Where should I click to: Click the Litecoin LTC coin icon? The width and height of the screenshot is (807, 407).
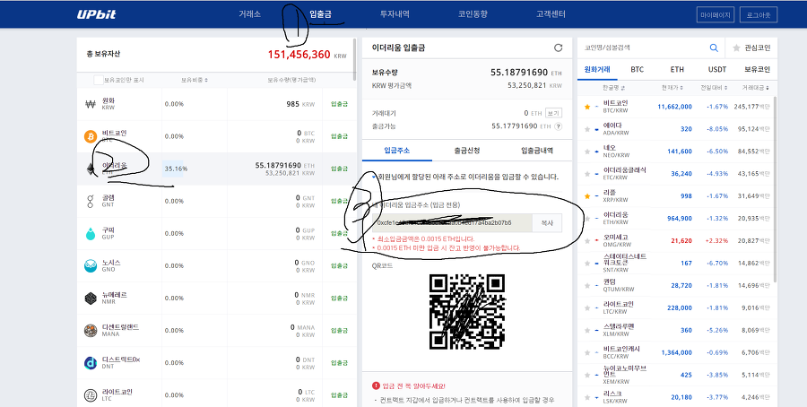[x=91, y=395]
